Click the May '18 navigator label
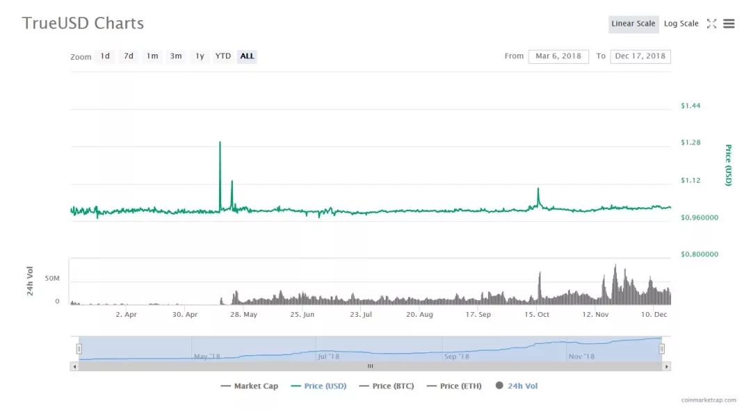The image size is (751, 410). click(x=207, y=356)
